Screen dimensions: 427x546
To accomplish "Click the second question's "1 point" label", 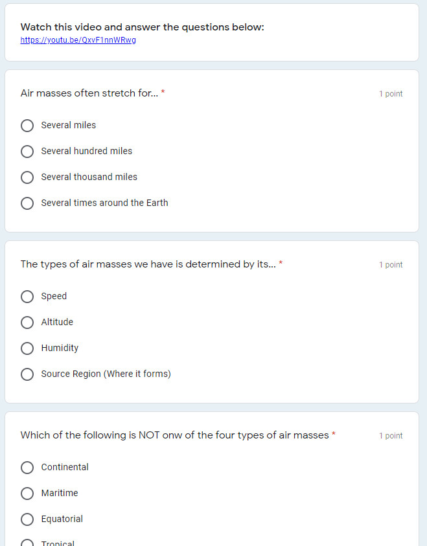I will 391,264.
